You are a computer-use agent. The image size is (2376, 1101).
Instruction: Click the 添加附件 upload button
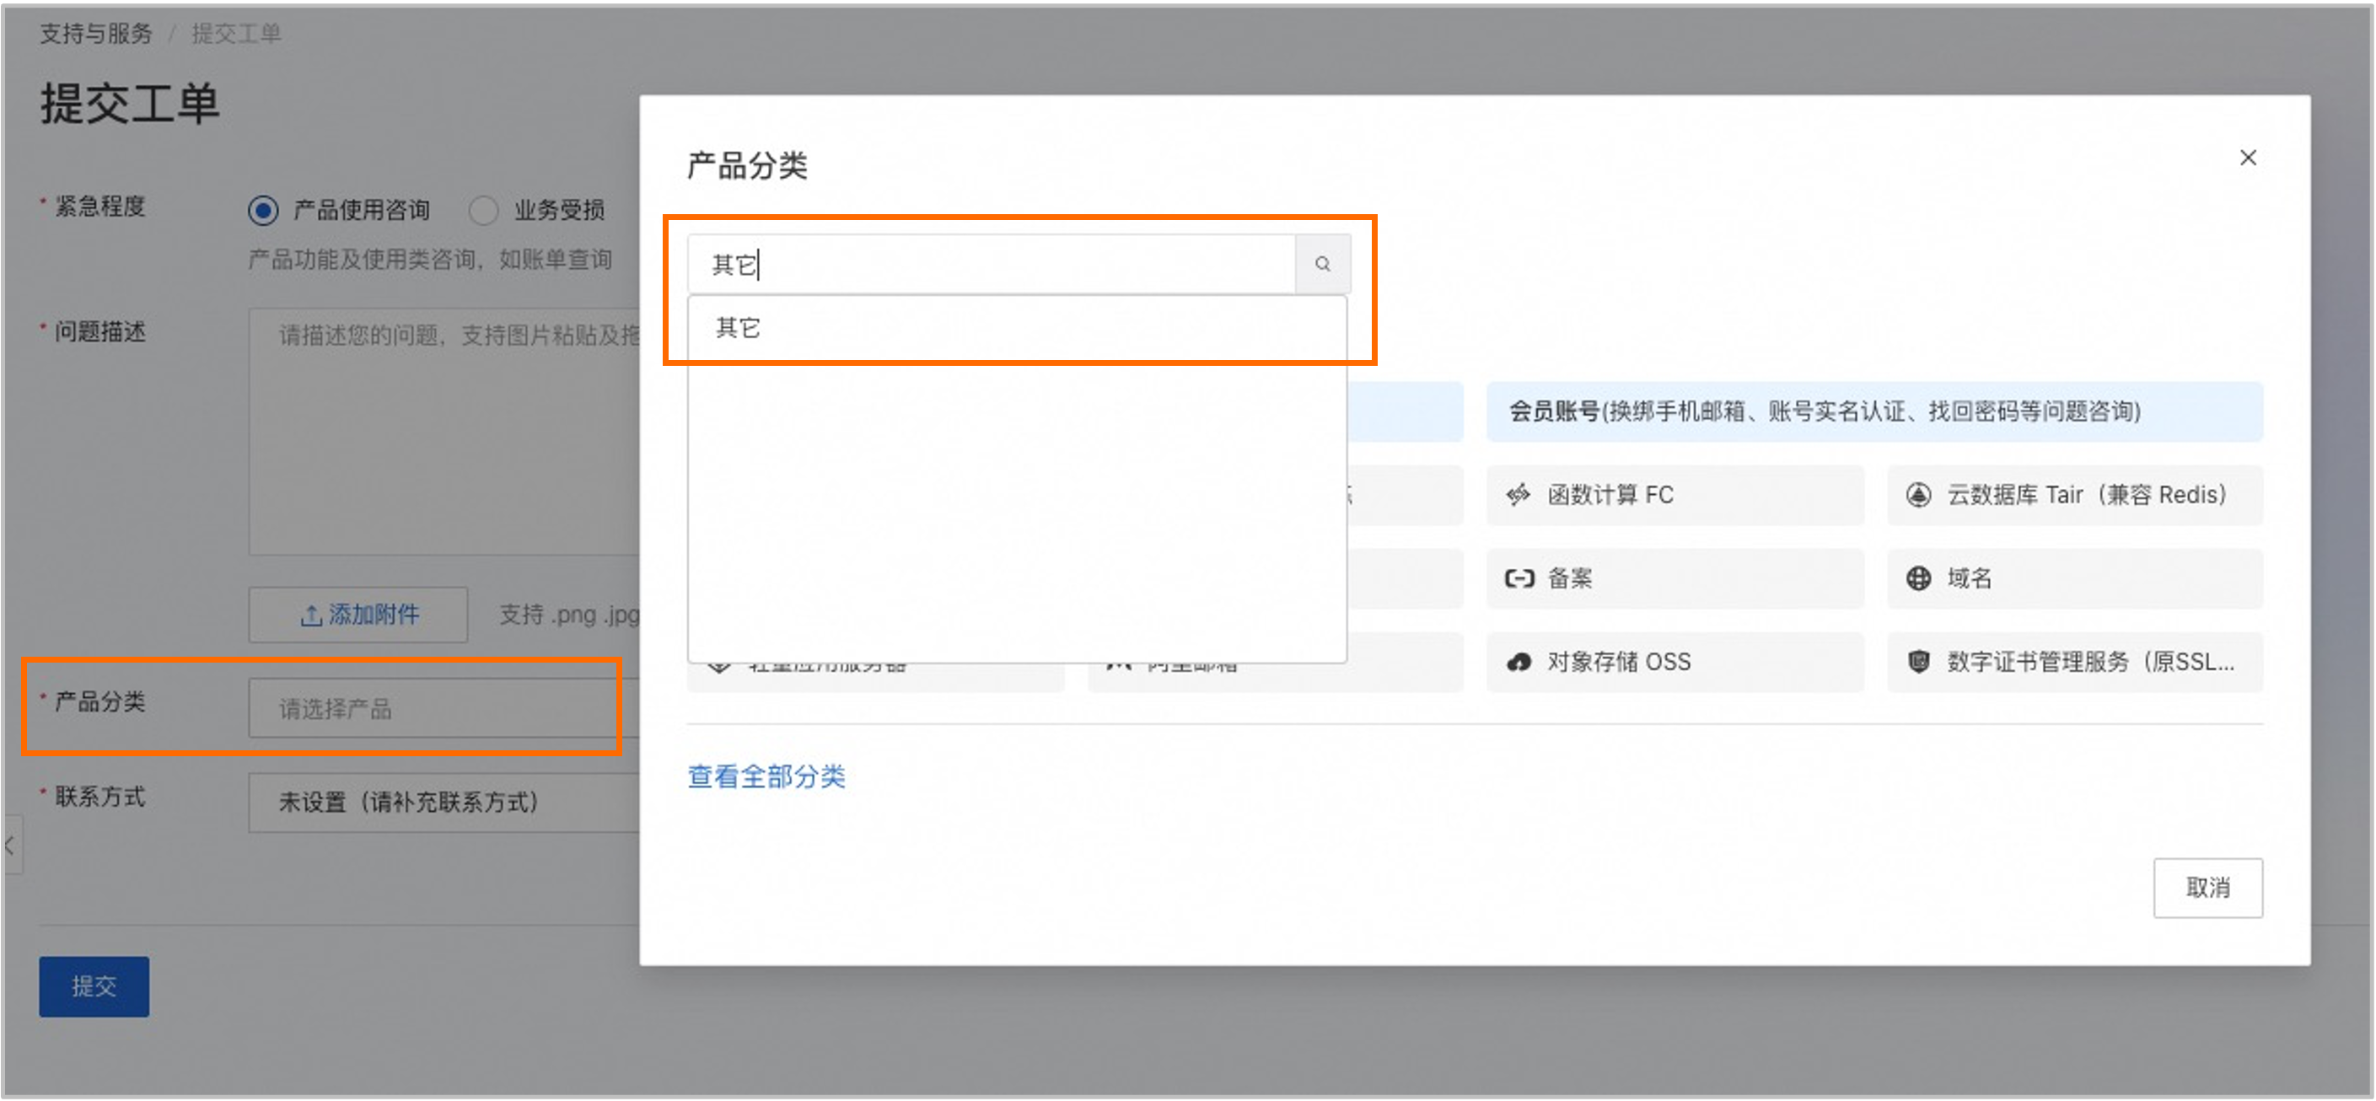coord(357,614)
